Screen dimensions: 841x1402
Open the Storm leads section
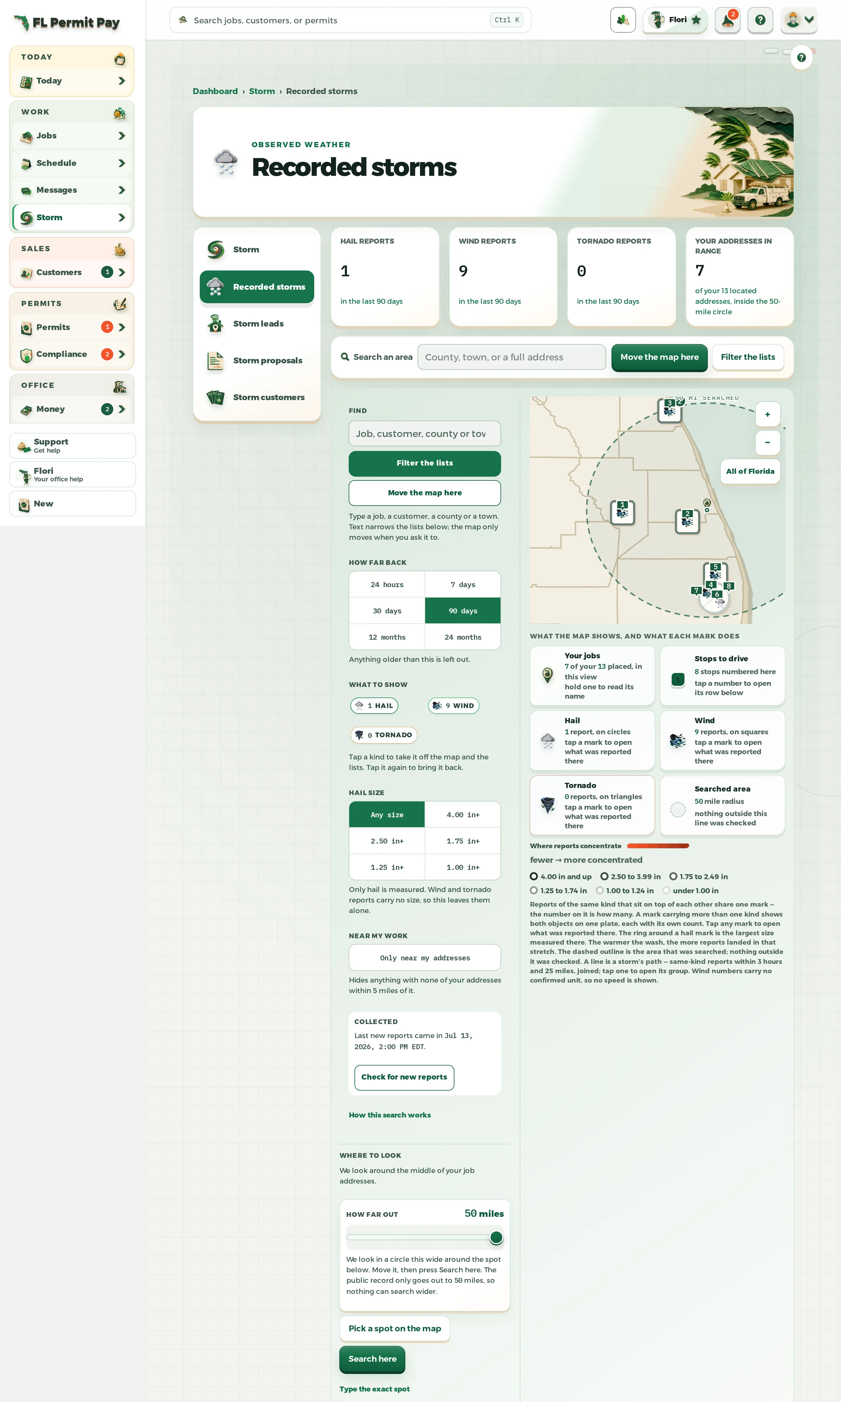[257, 324]
